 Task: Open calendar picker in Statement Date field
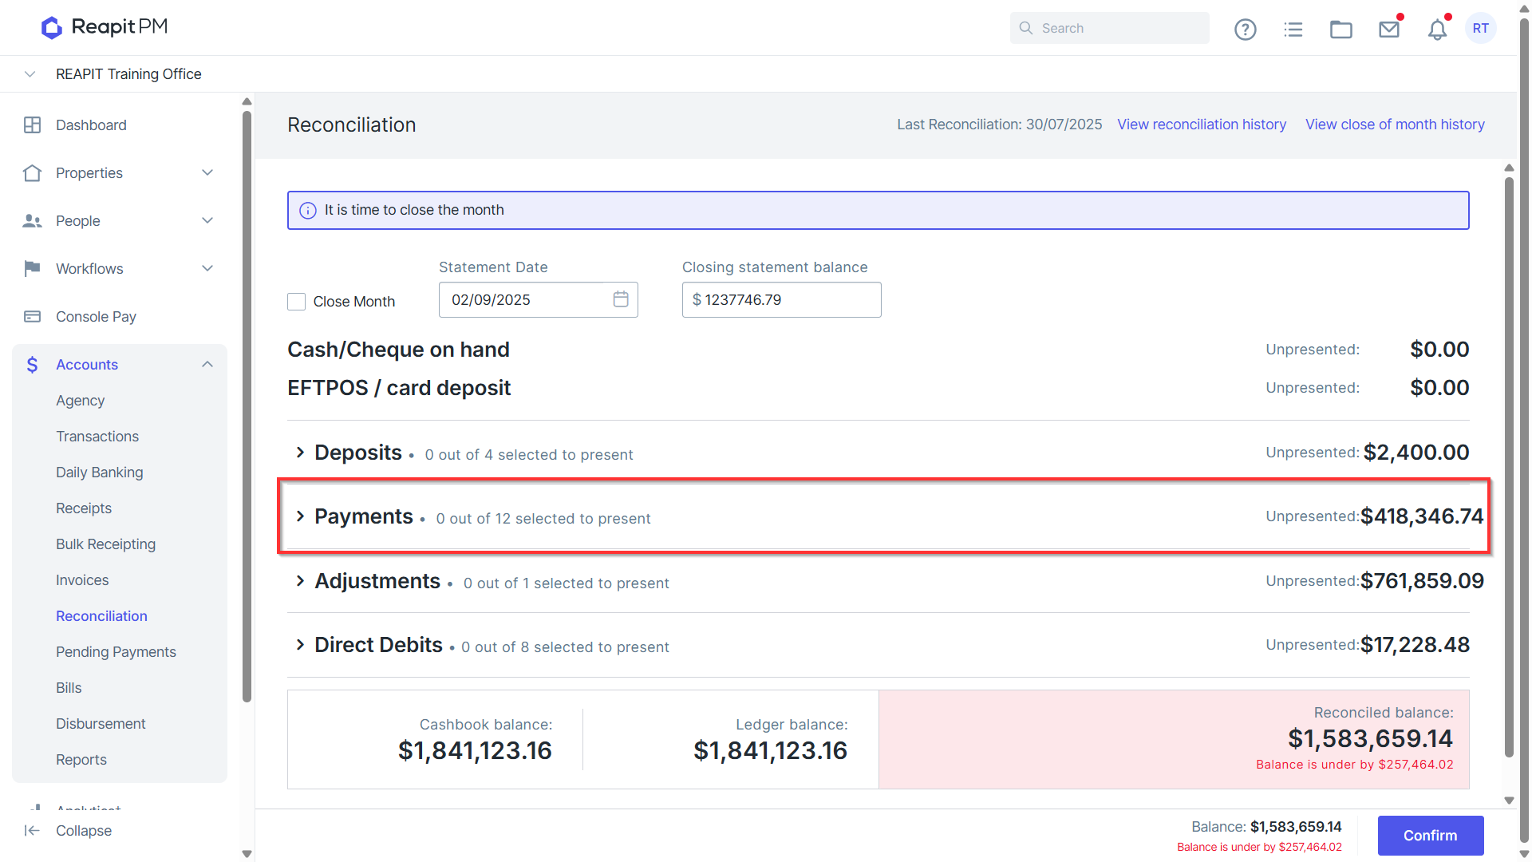click(x=621, y=299)
